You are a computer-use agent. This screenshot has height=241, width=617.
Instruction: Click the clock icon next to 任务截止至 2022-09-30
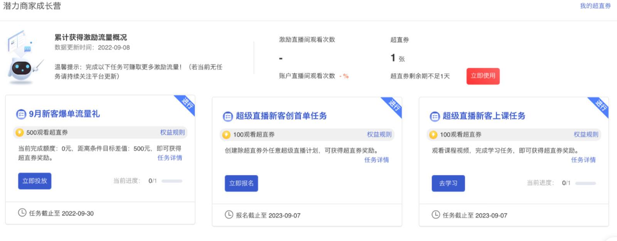click(22, 213)
